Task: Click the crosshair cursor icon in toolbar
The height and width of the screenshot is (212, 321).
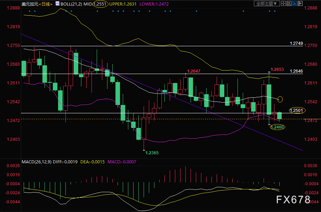Action: coord(283,4)
